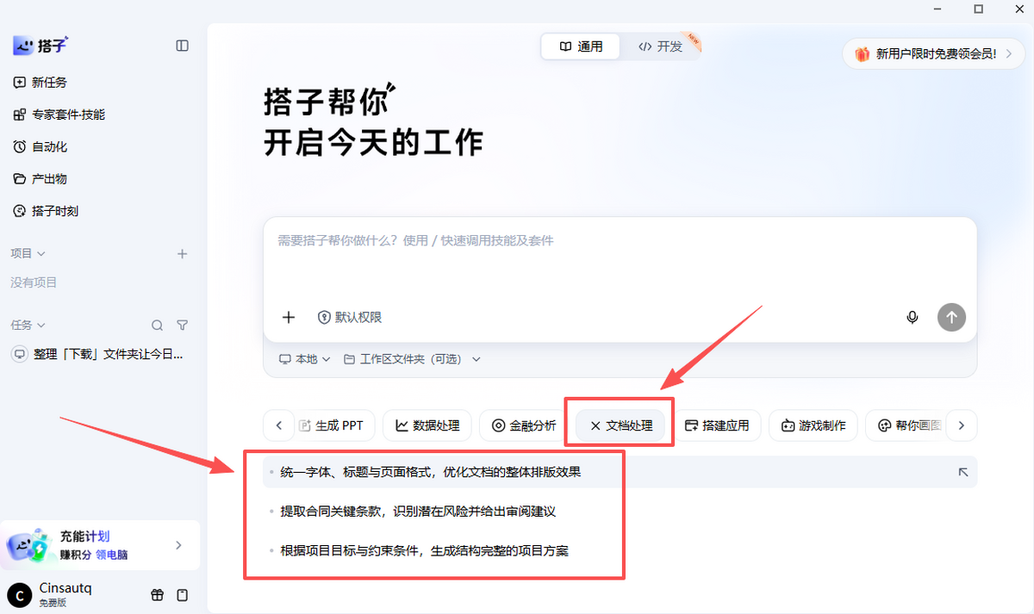Filter the task list

click(x=182, y=326)
